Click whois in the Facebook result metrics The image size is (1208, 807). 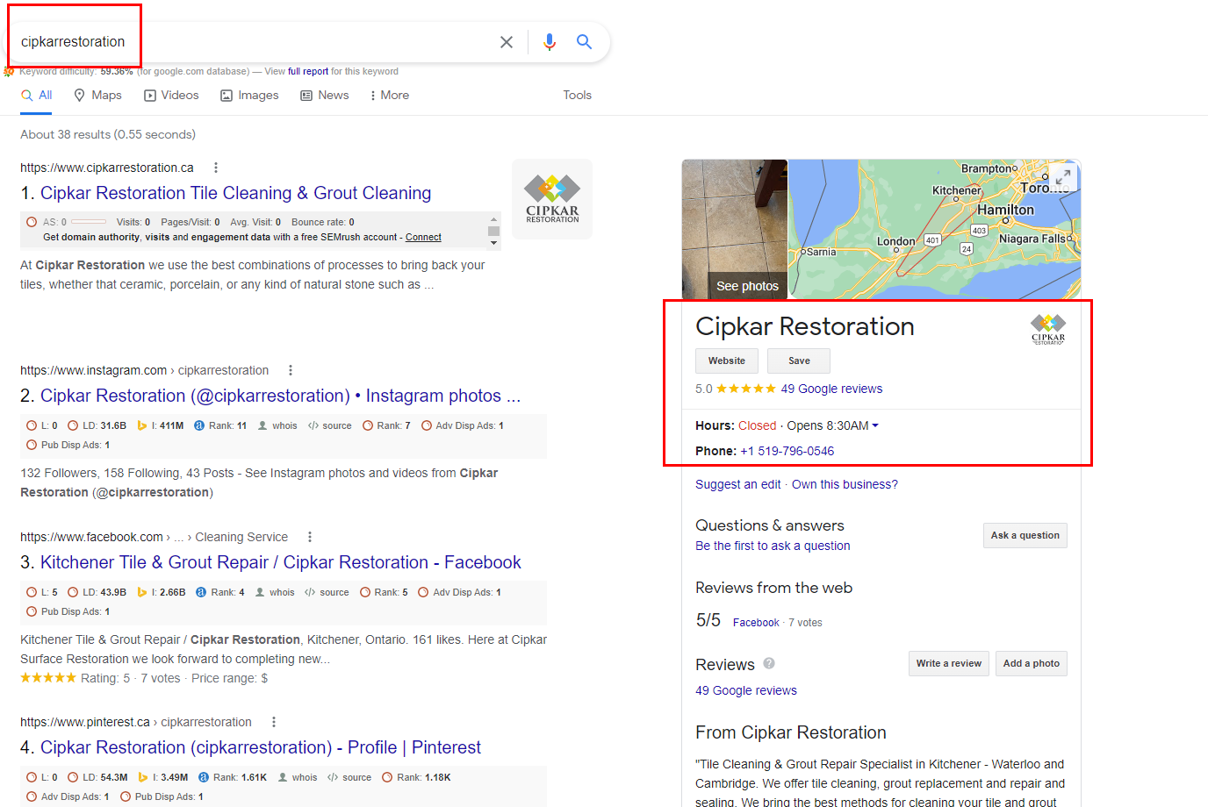coord(275,593)
